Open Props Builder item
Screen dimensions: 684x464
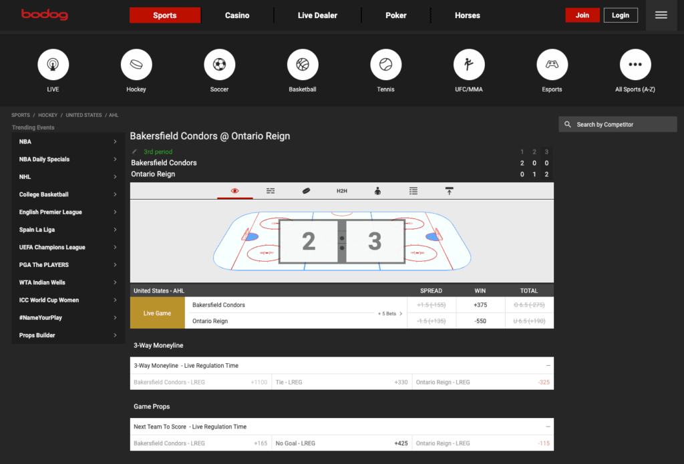(68, 335)
